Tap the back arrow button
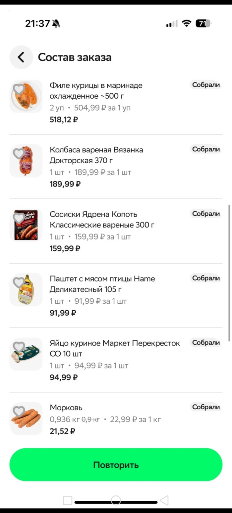This screenshot has width=232, height=513. pyautogui.click(x=21, y=57)
